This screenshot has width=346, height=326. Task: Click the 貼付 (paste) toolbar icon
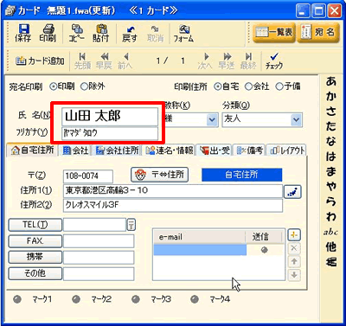click(x=101, y=33)
